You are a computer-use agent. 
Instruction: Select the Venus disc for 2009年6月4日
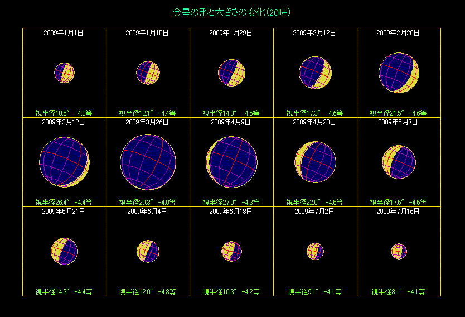[148, 252]
